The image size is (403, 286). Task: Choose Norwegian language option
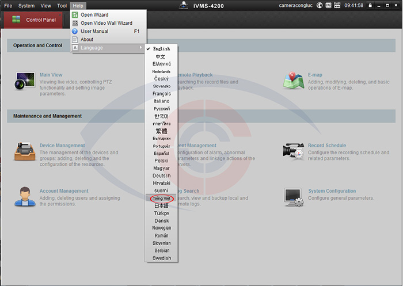(x=161, y=228)
